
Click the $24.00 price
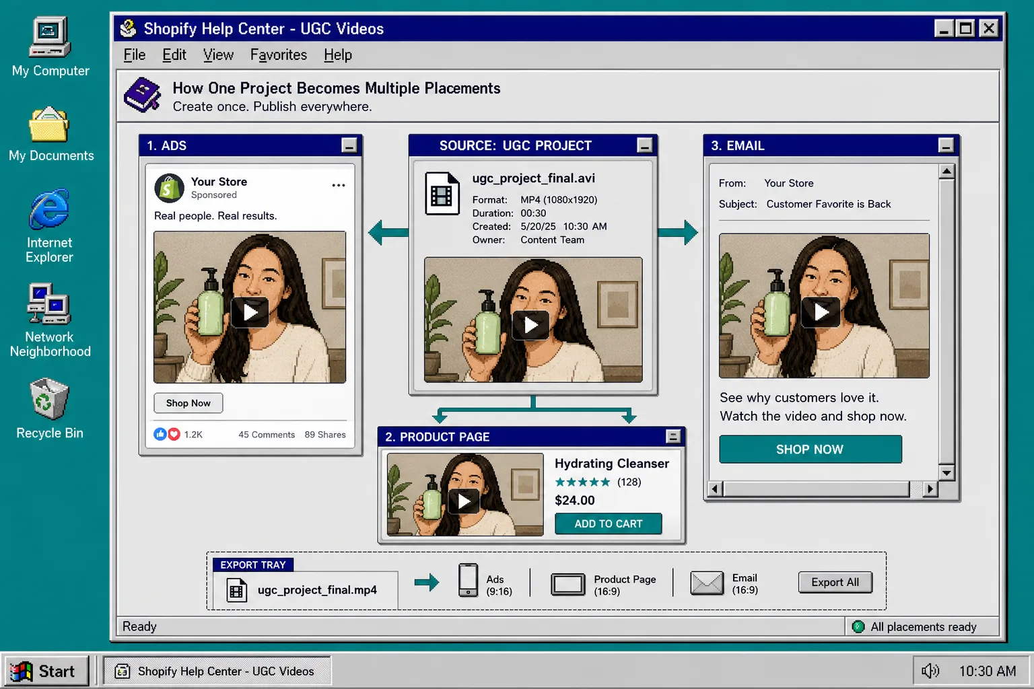click(x=575, y=501)
